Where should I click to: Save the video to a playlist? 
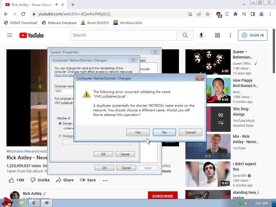pyautogui.click(x=88, y=180)
